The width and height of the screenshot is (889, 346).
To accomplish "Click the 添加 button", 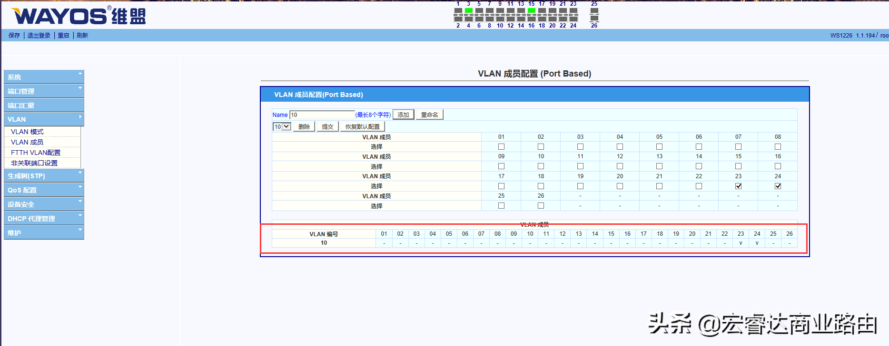I will 403,115.
